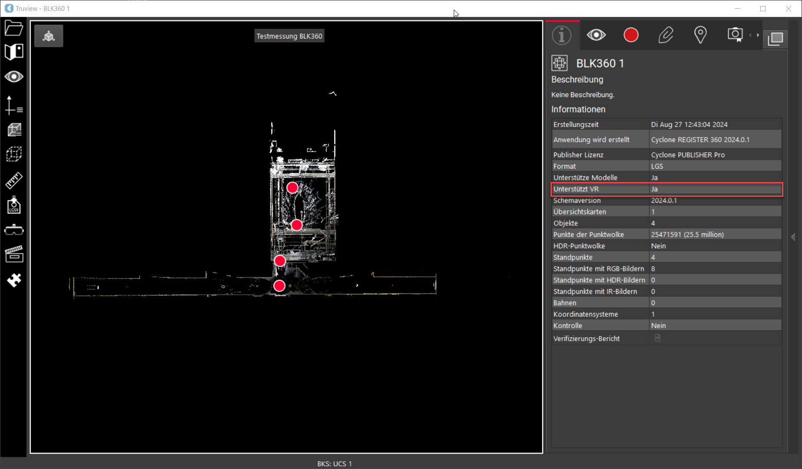Open the red circle setups tab

point(631,35)
